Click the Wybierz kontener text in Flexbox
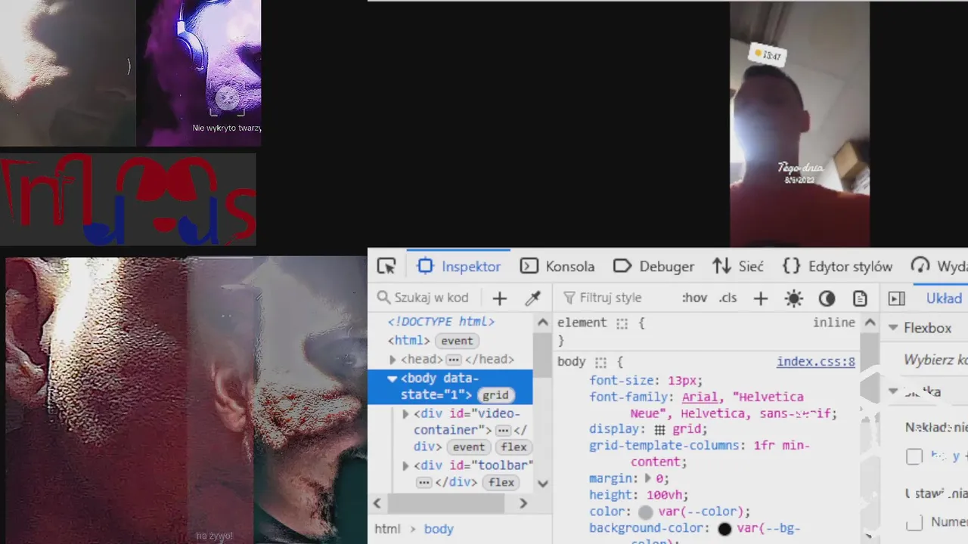968x544 pixels. coord(935,360)
